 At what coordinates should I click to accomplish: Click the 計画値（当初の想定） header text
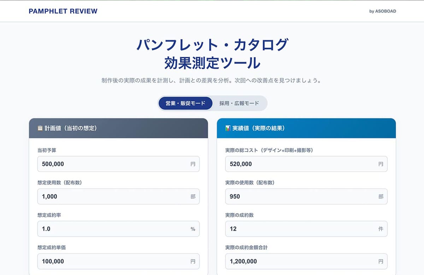coord(71,128)
